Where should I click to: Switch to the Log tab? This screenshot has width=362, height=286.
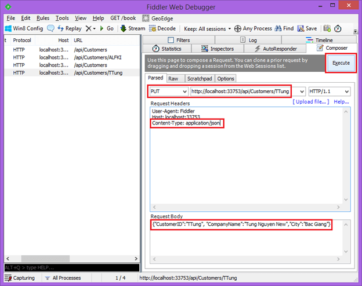(248, 40)
